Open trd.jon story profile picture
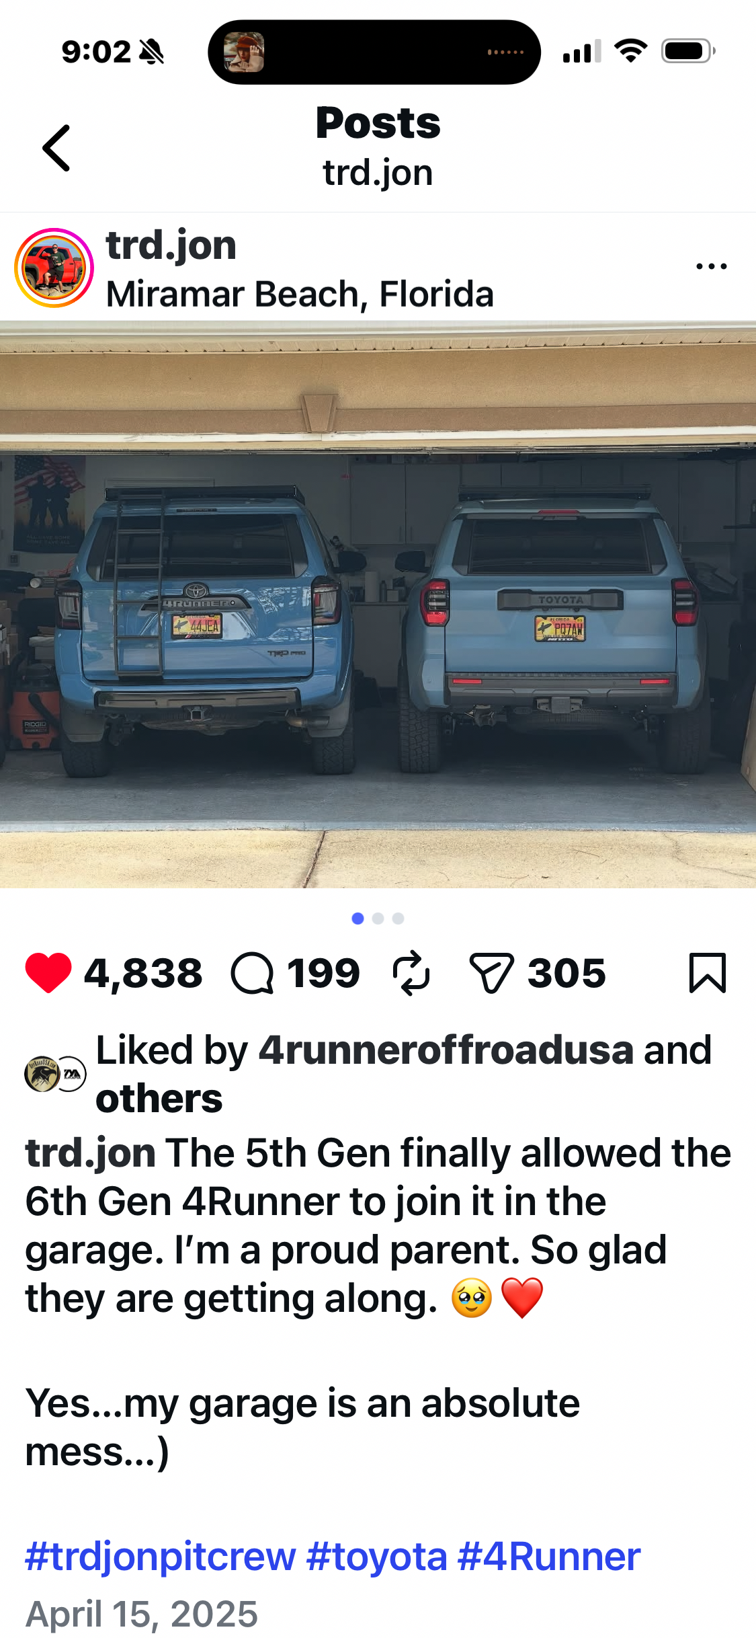The height and width of the screenshot is (1638, 756). pyautogui.click(x=54, y=268)
